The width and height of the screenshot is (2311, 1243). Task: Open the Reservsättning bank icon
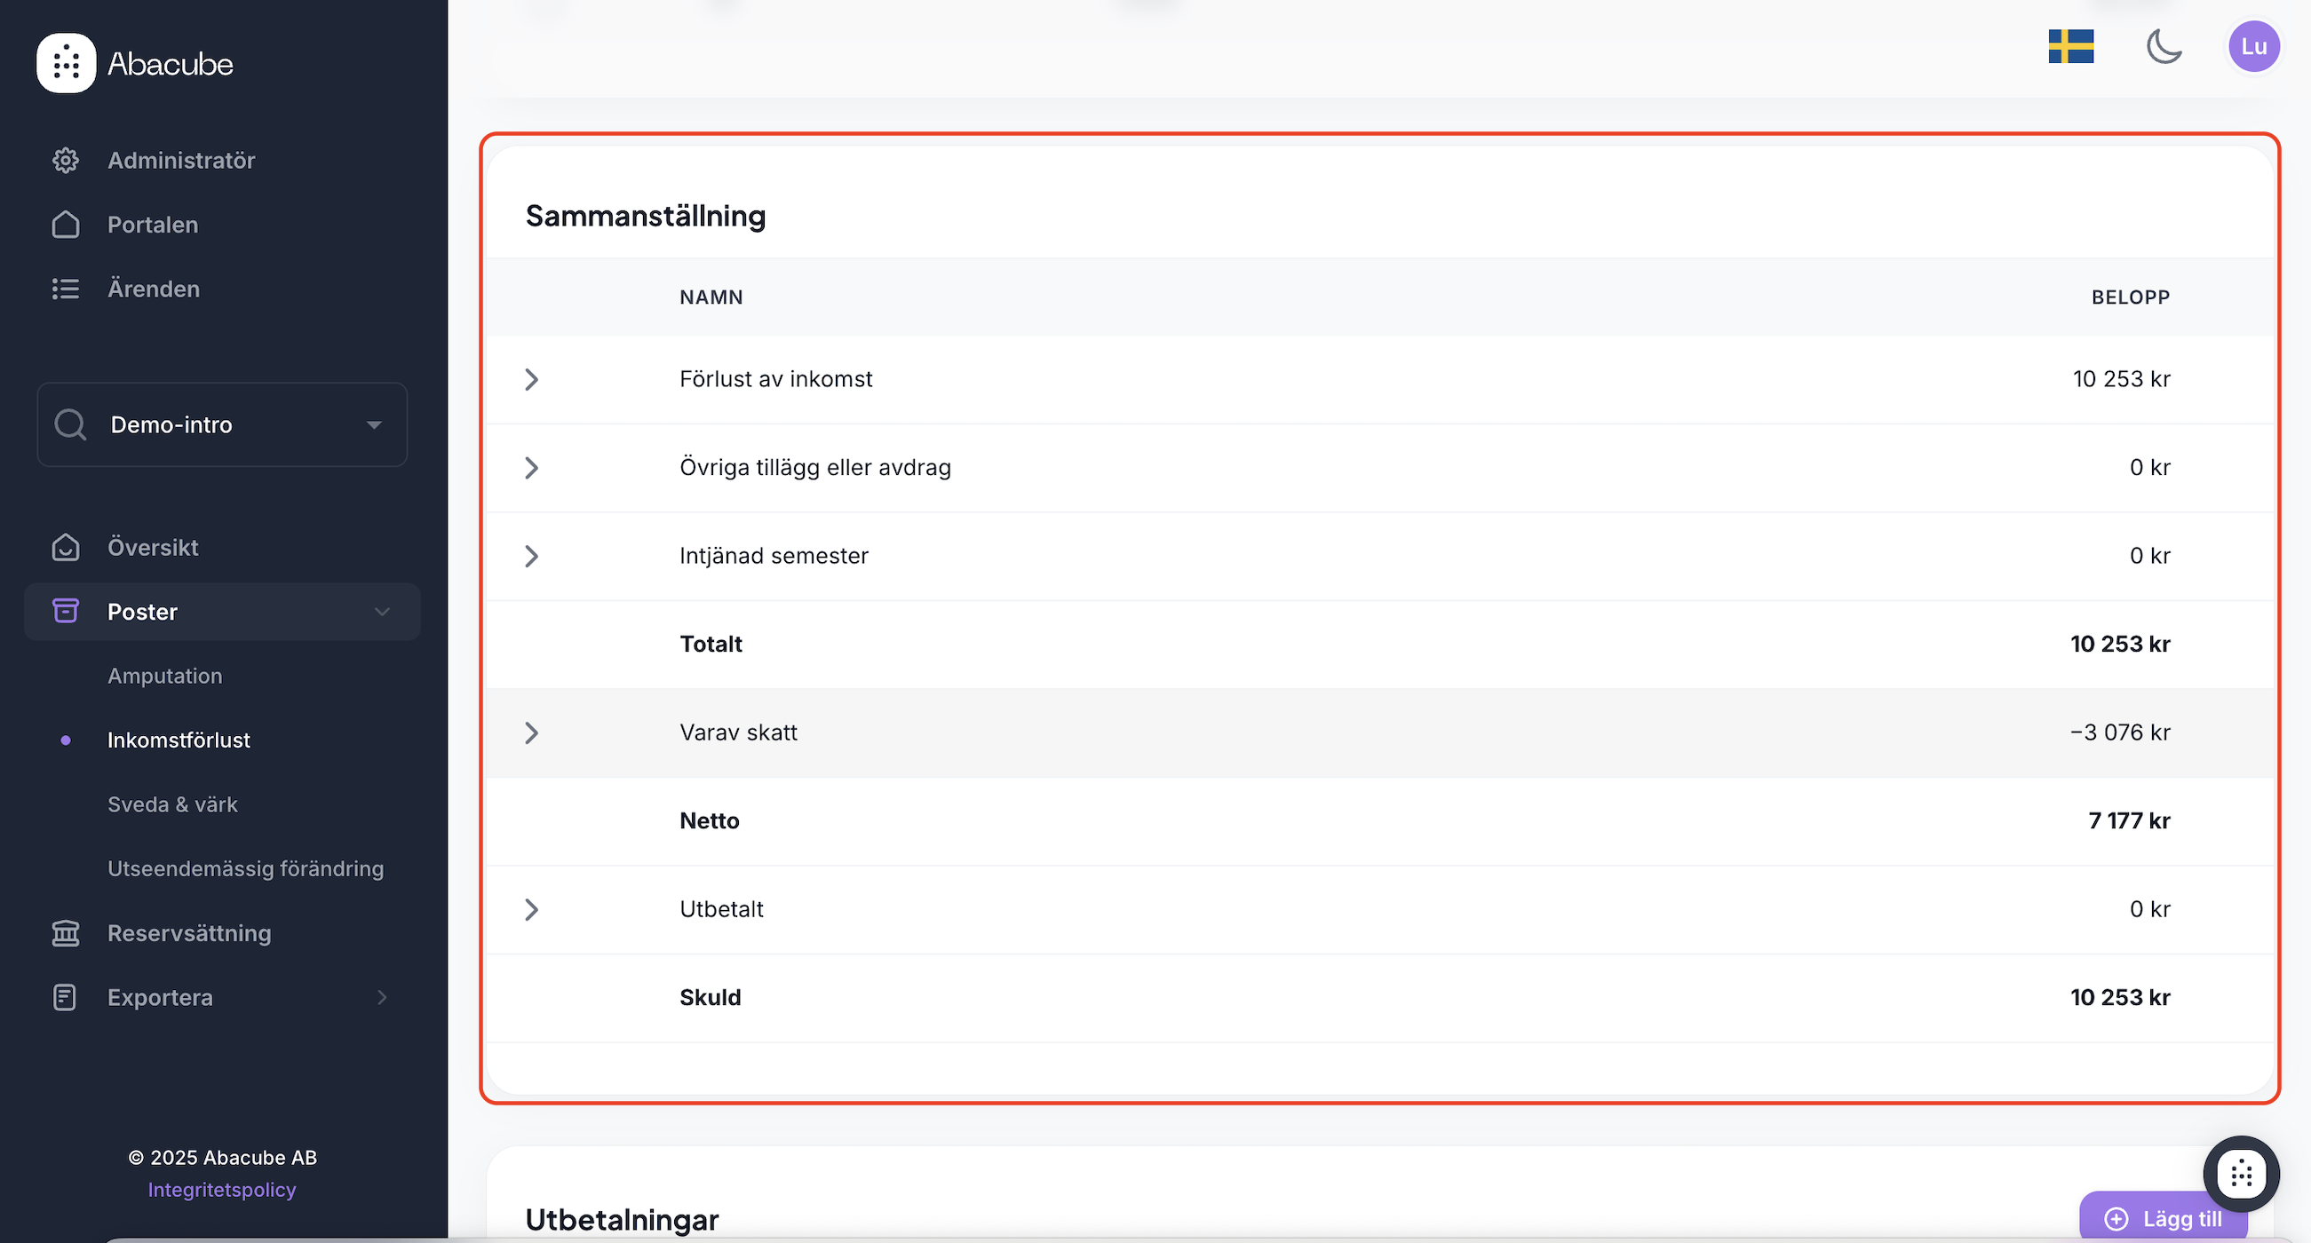(66, 933)
